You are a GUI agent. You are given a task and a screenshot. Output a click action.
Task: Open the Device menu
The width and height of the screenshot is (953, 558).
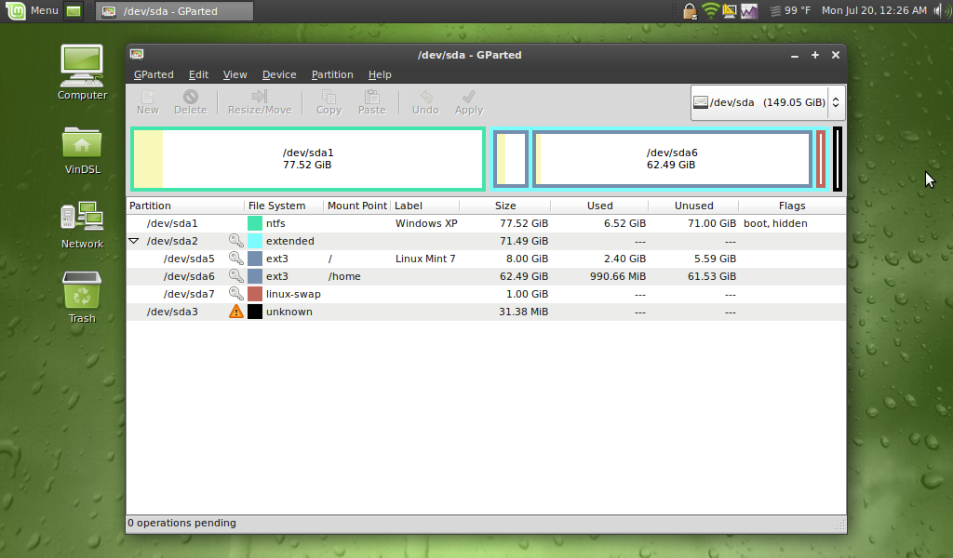281,74
